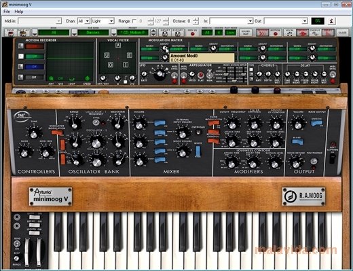Click the LFO Rate knob
353x271 pixels.
coord(144,74)
